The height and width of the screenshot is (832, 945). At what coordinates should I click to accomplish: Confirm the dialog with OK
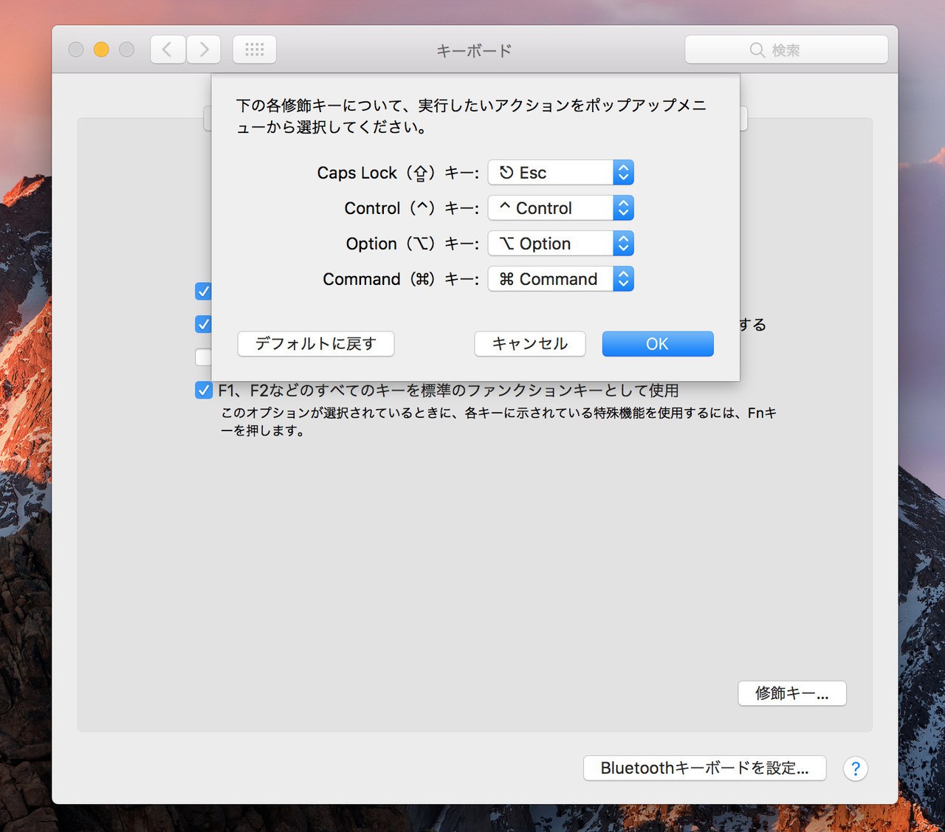[657, 344]
